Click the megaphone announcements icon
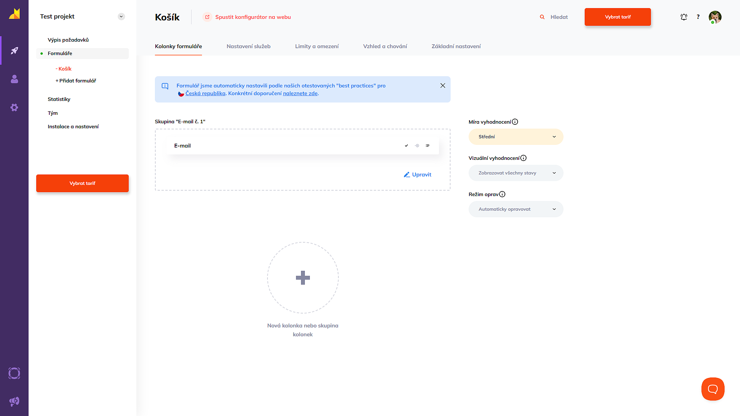 14,401
